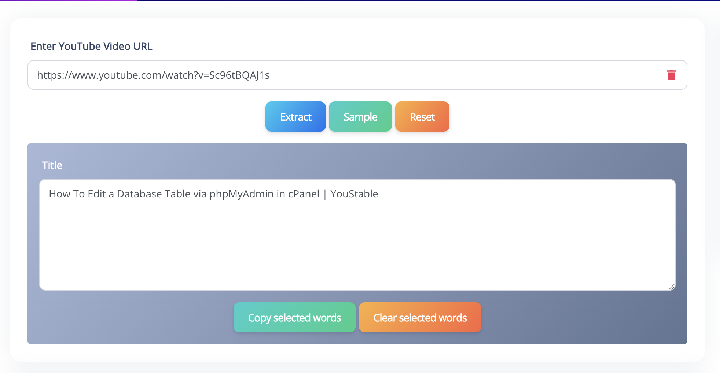Click the "Enter YouTube Video URL" label
Screen dimensions: 720x373
point(91,47)
